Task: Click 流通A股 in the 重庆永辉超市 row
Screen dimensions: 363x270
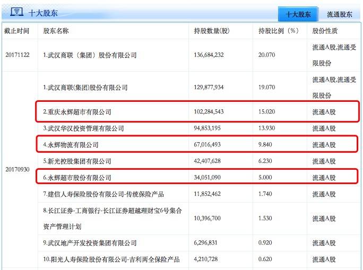Action: pyautogui.click(x=324, y=112)
